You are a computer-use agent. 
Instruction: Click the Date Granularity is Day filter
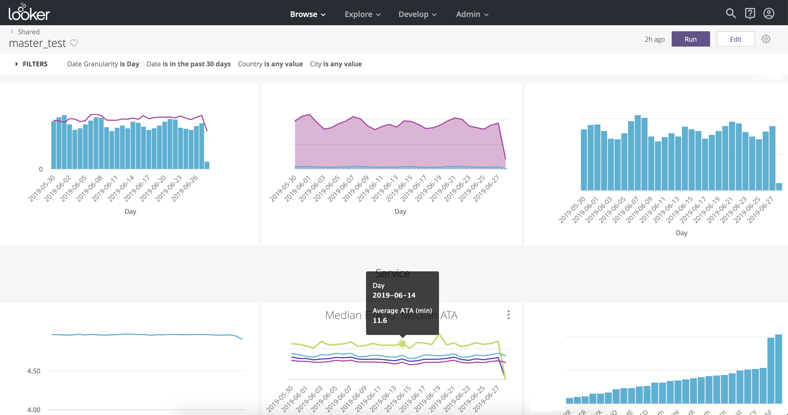tap(103, 64)
